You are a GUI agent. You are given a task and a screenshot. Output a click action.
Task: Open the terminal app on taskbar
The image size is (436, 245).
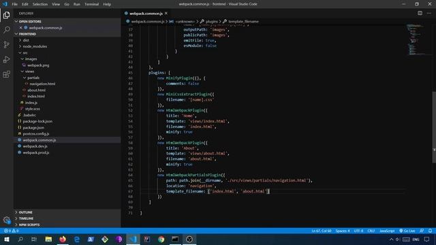(x=175, y=239)
